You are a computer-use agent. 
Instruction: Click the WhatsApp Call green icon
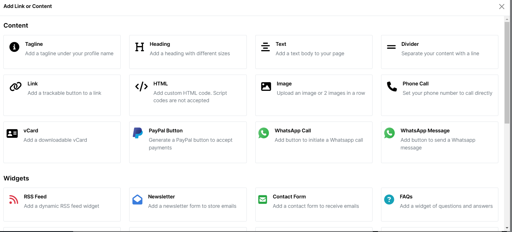tap(264, 133)
